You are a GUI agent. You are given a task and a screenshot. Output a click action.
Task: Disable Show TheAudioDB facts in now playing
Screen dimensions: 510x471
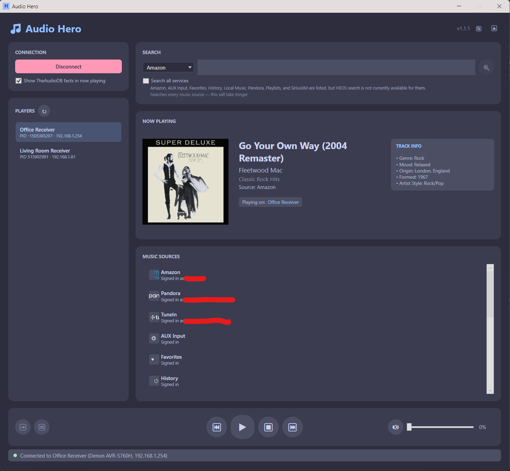pos(19,81)
